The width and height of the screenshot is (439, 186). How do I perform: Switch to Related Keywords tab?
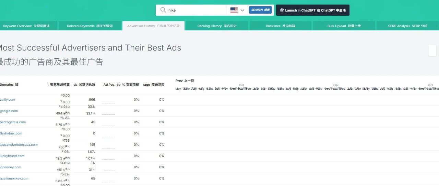point(90,26)
